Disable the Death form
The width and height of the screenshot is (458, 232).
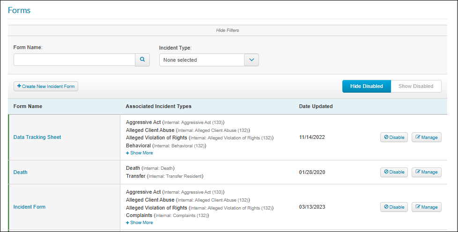[394, 172]
